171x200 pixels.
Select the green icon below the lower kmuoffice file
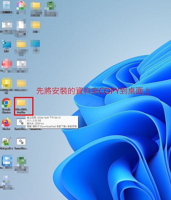point(21,161)
